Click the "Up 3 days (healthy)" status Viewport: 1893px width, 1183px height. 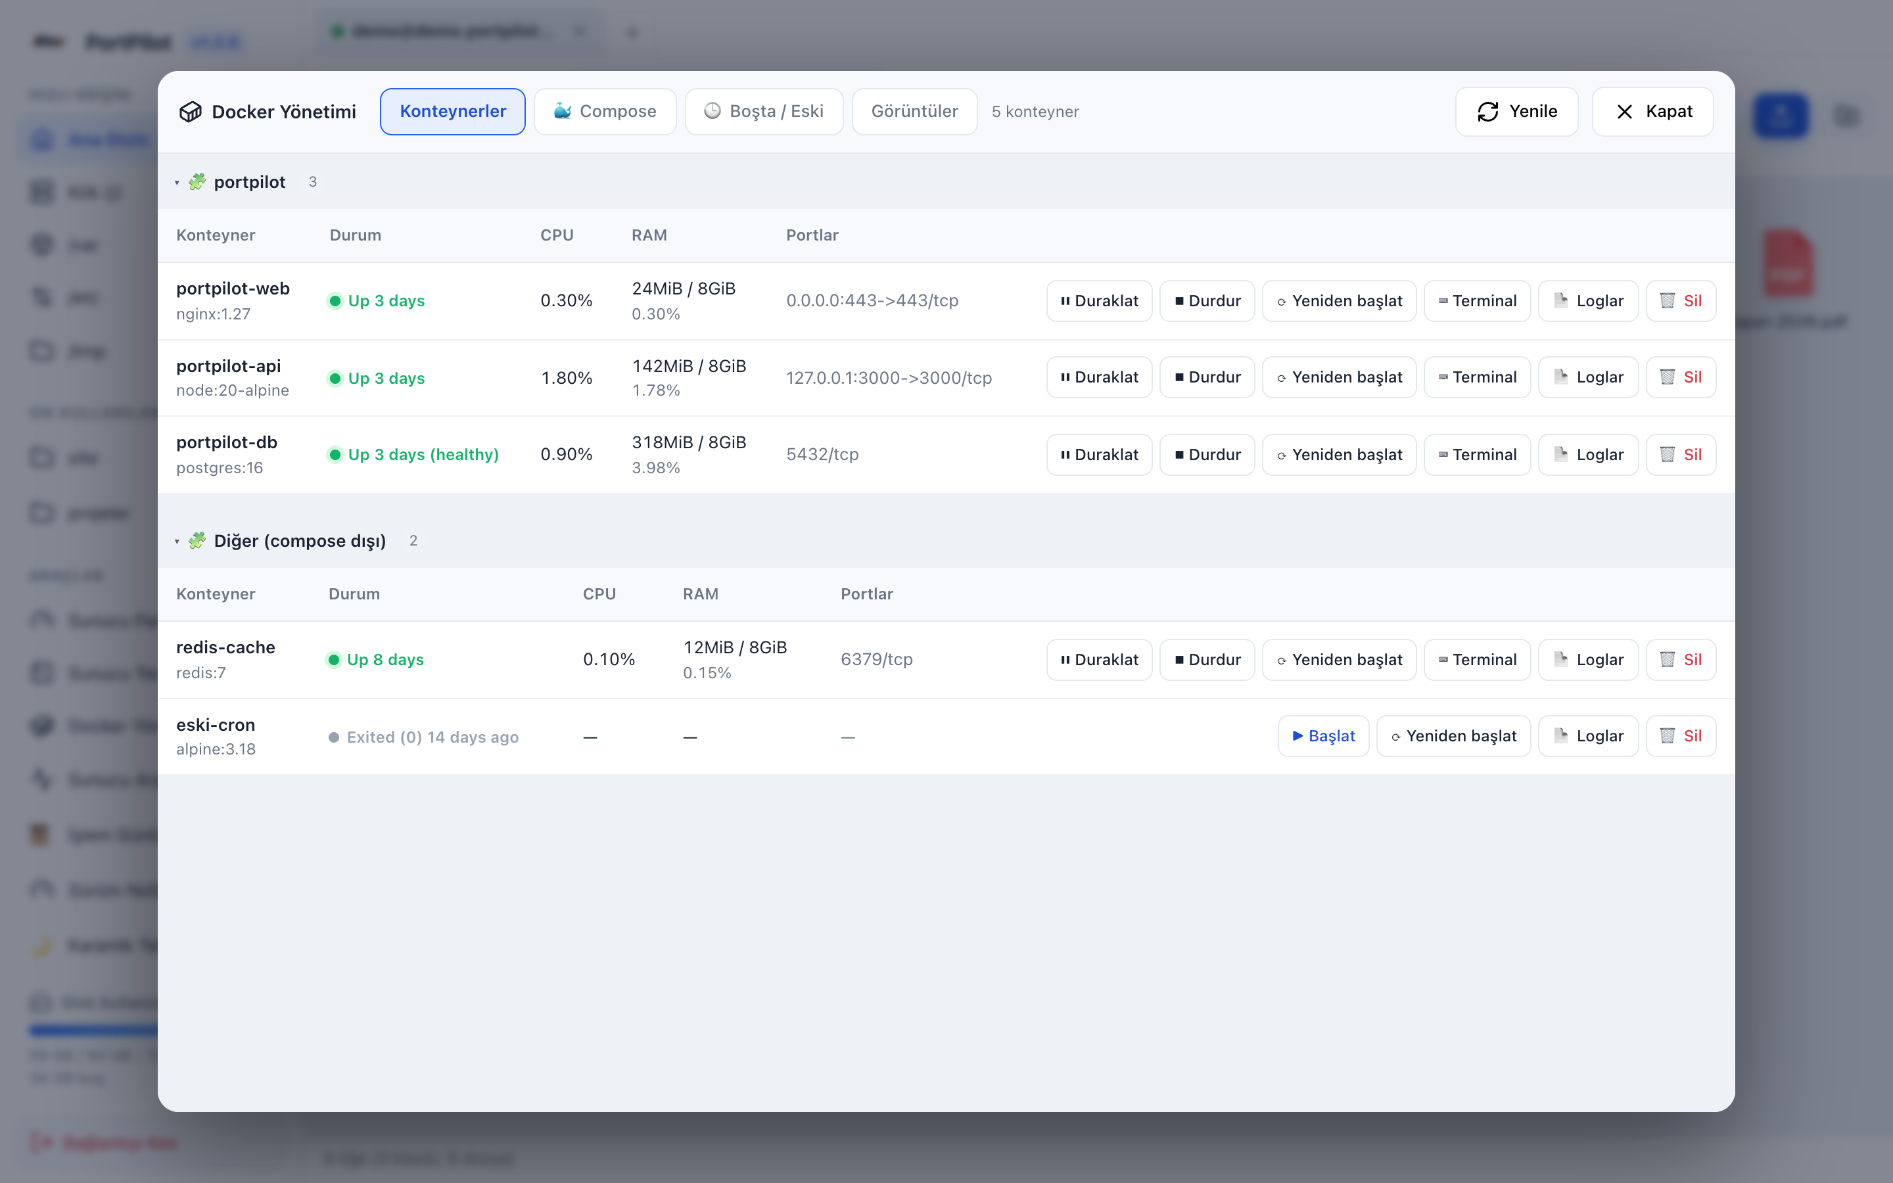pyautogui.click(x=413, y=455)
